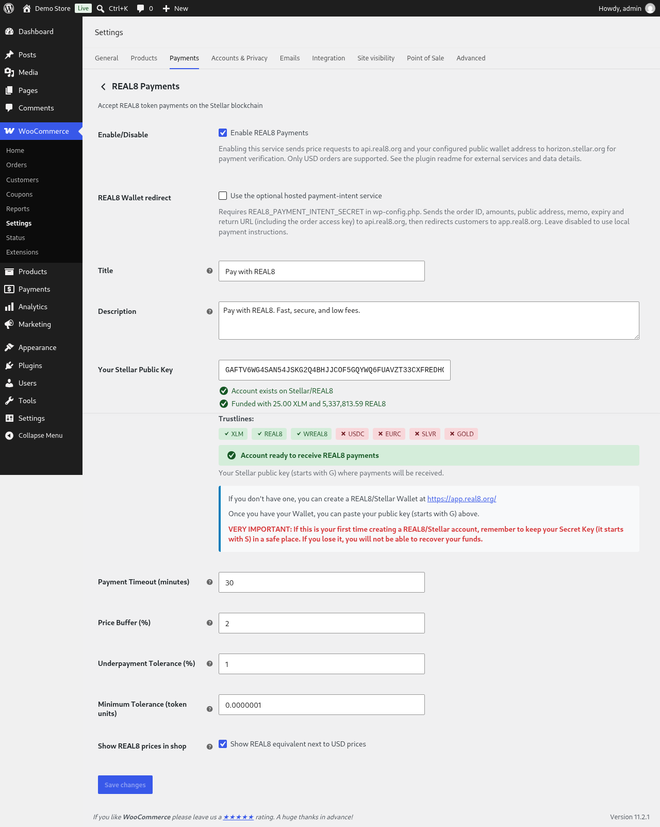This screenshot has width=660, height=827.
Task: Collapse the admin sidebar menu
Action: pyautogui.click(x=41, y=435)
